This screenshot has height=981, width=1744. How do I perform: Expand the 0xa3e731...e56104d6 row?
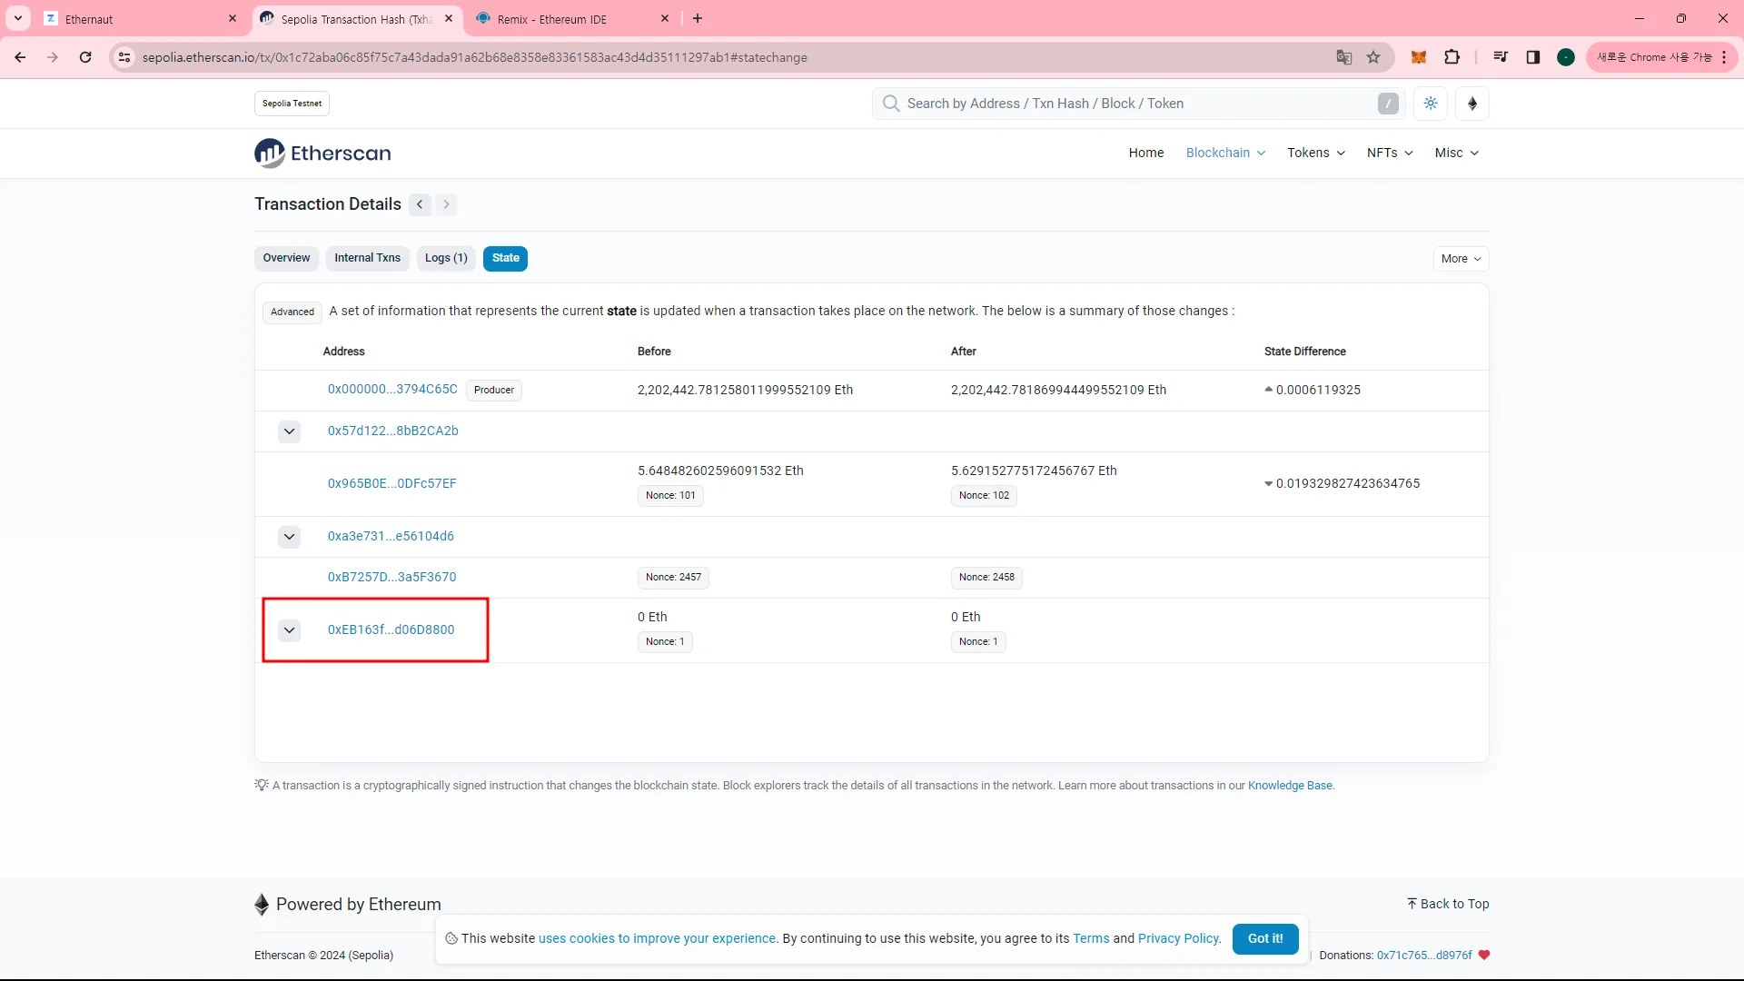pyautogui.click(x=289, y=537)
